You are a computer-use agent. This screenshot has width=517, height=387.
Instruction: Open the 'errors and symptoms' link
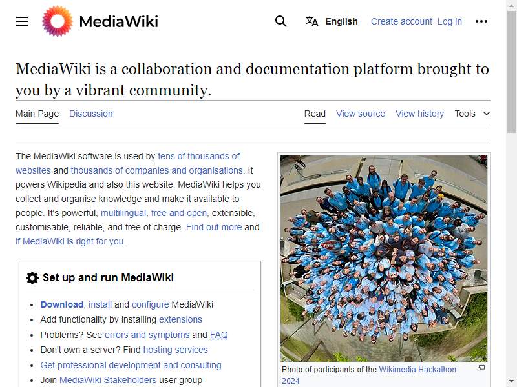pyautogui.click(x=147, y=335)
